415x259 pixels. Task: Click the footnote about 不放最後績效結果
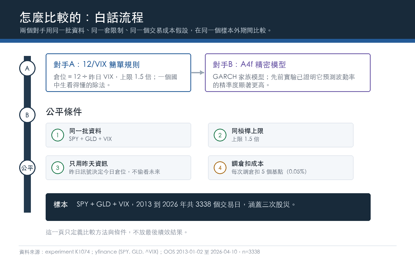tap(117, 232)
